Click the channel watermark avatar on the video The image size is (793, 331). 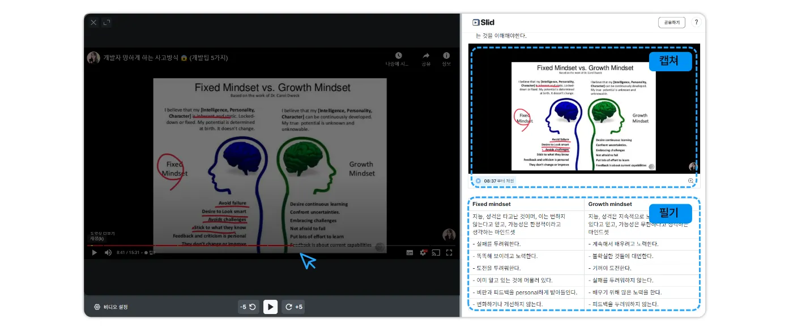449,235
